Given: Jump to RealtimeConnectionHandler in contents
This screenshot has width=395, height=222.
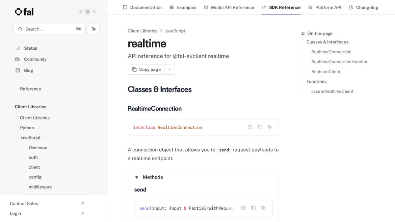Looking at the screenshot, I should 339,62.
